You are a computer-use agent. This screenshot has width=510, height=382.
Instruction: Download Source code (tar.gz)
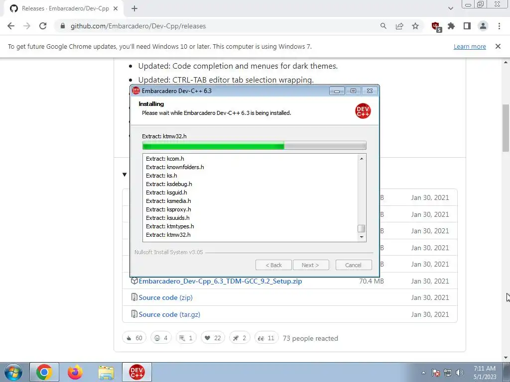(x=169, y=314)
